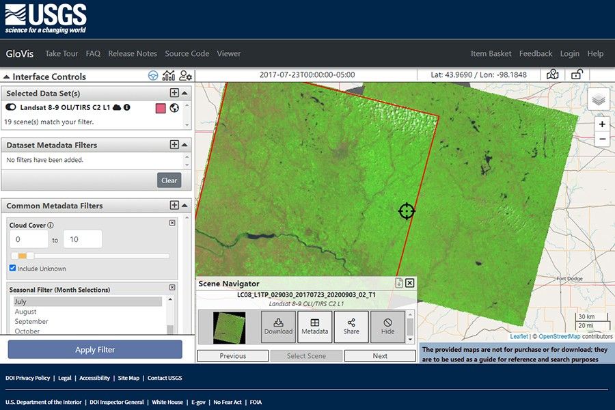Open the Release Notes menu item
This screenshot has height=410, width=615.
pos(133,53)
